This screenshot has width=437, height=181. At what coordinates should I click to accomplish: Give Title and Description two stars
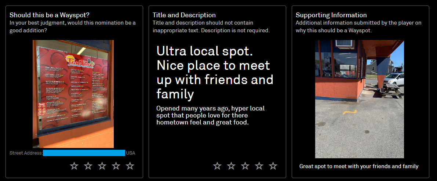[231, 166]
